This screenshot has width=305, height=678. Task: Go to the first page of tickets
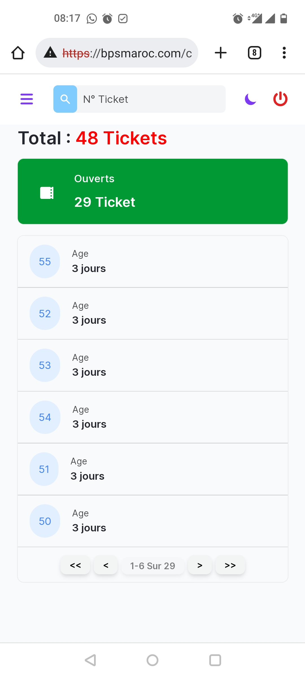75,565
